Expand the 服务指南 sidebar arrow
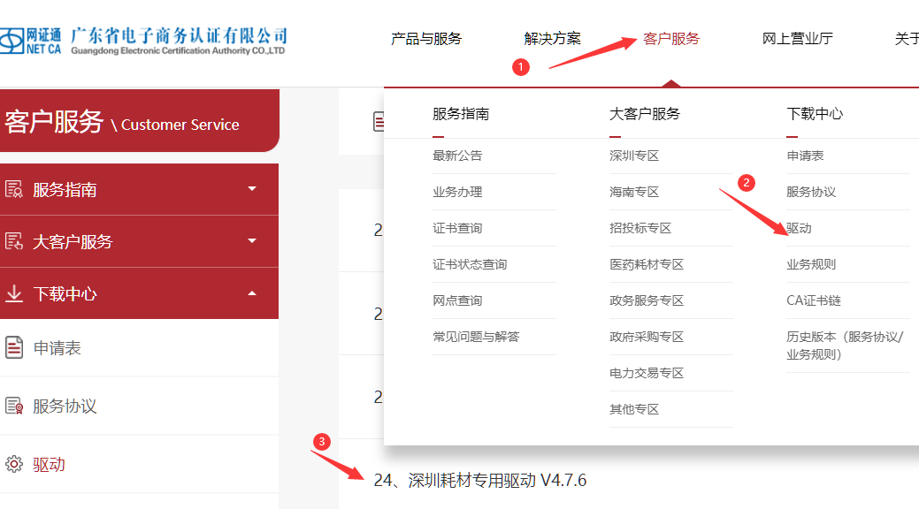Viewport: 919px width, 509px height. (252, 189)
